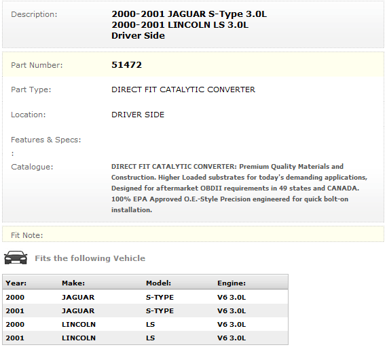
Task: Click JAGUAR in the 2001 row
Action: click(78, 311)
